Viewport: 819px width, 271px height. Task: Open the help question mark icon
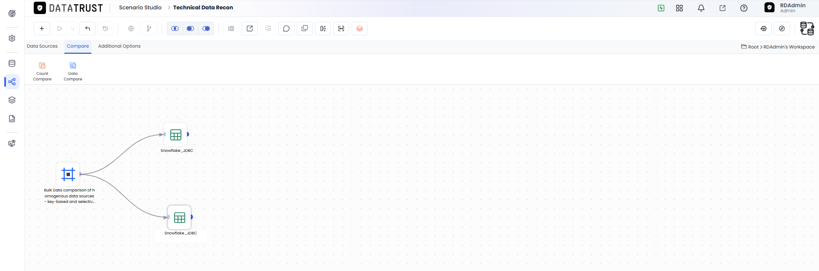pyautogui.click(x=744, y=8)
